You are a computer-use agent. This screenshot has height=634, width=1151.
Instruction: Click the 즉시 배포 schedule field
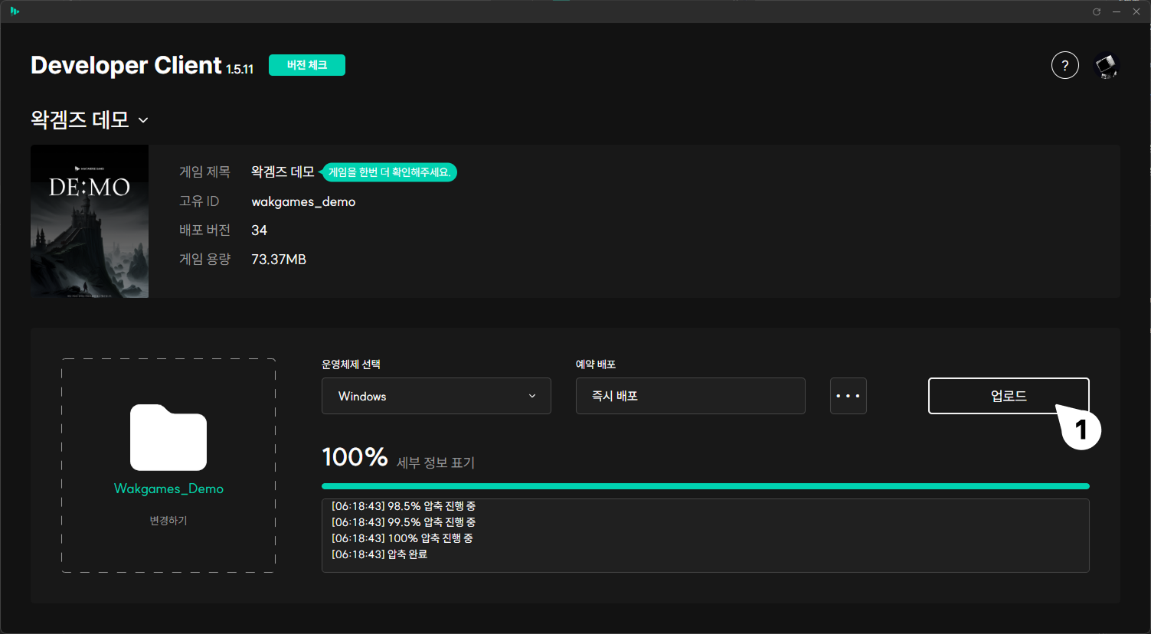691,396
